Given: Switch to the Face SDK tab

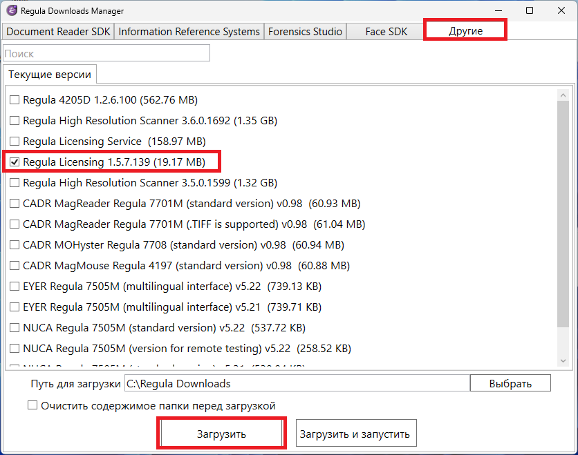Looking at the screenshot, I should [386, 32].
